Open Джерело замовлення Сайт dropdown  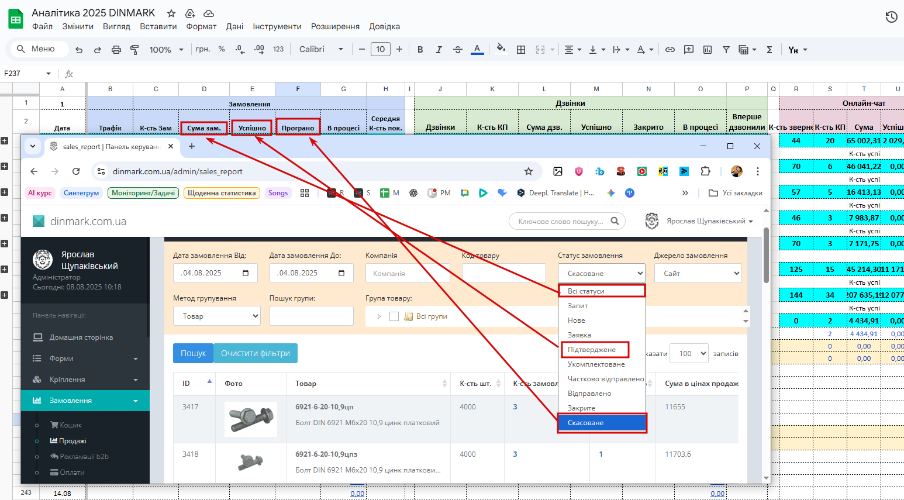pyautogui.click(x=698, y=273)
